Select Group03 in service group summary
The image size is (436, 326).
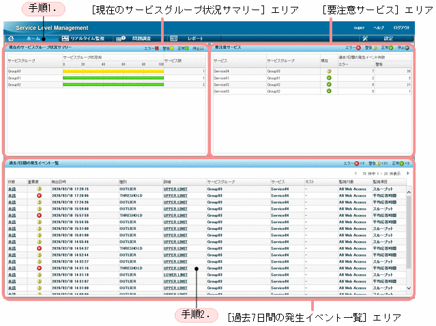tap(14, 71)
